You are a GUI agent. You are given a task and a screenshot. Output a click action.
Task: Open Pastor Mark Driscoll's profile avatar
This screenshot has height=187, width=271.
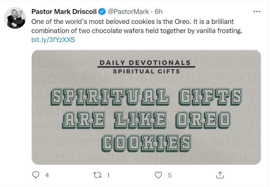[x=15, y=18]
